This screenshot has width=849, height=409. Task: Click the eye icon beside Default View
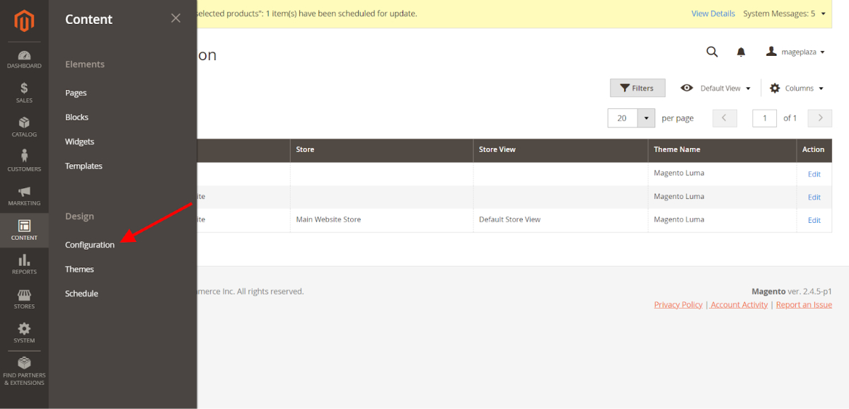point(686,88)
